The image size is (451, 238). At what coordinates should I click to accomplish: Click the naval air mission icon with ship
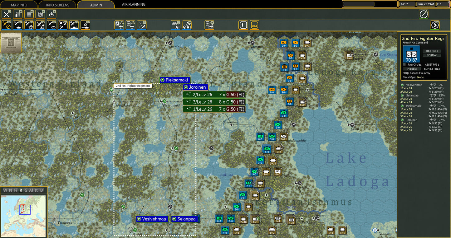(74, 25)
